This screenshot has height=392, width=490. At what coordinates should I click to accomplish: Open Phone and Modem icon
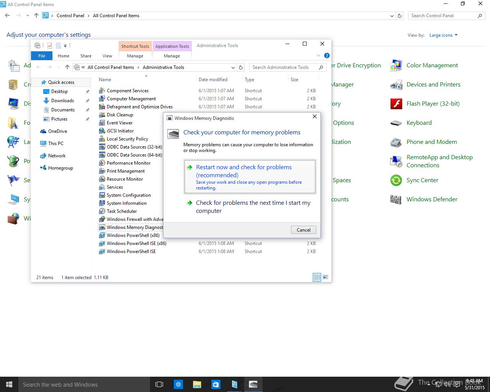pyautogui.click(x=396, y=142)
